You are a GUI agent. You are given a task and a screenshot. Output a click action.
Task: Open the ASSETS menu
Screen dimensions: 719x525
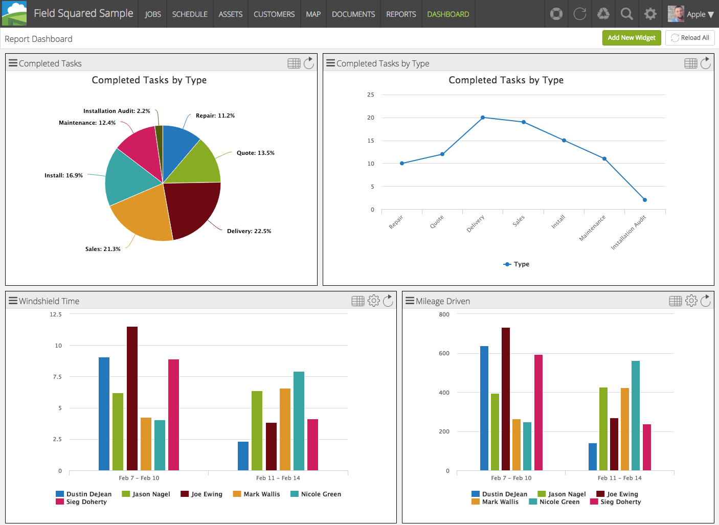coord(231,14)
